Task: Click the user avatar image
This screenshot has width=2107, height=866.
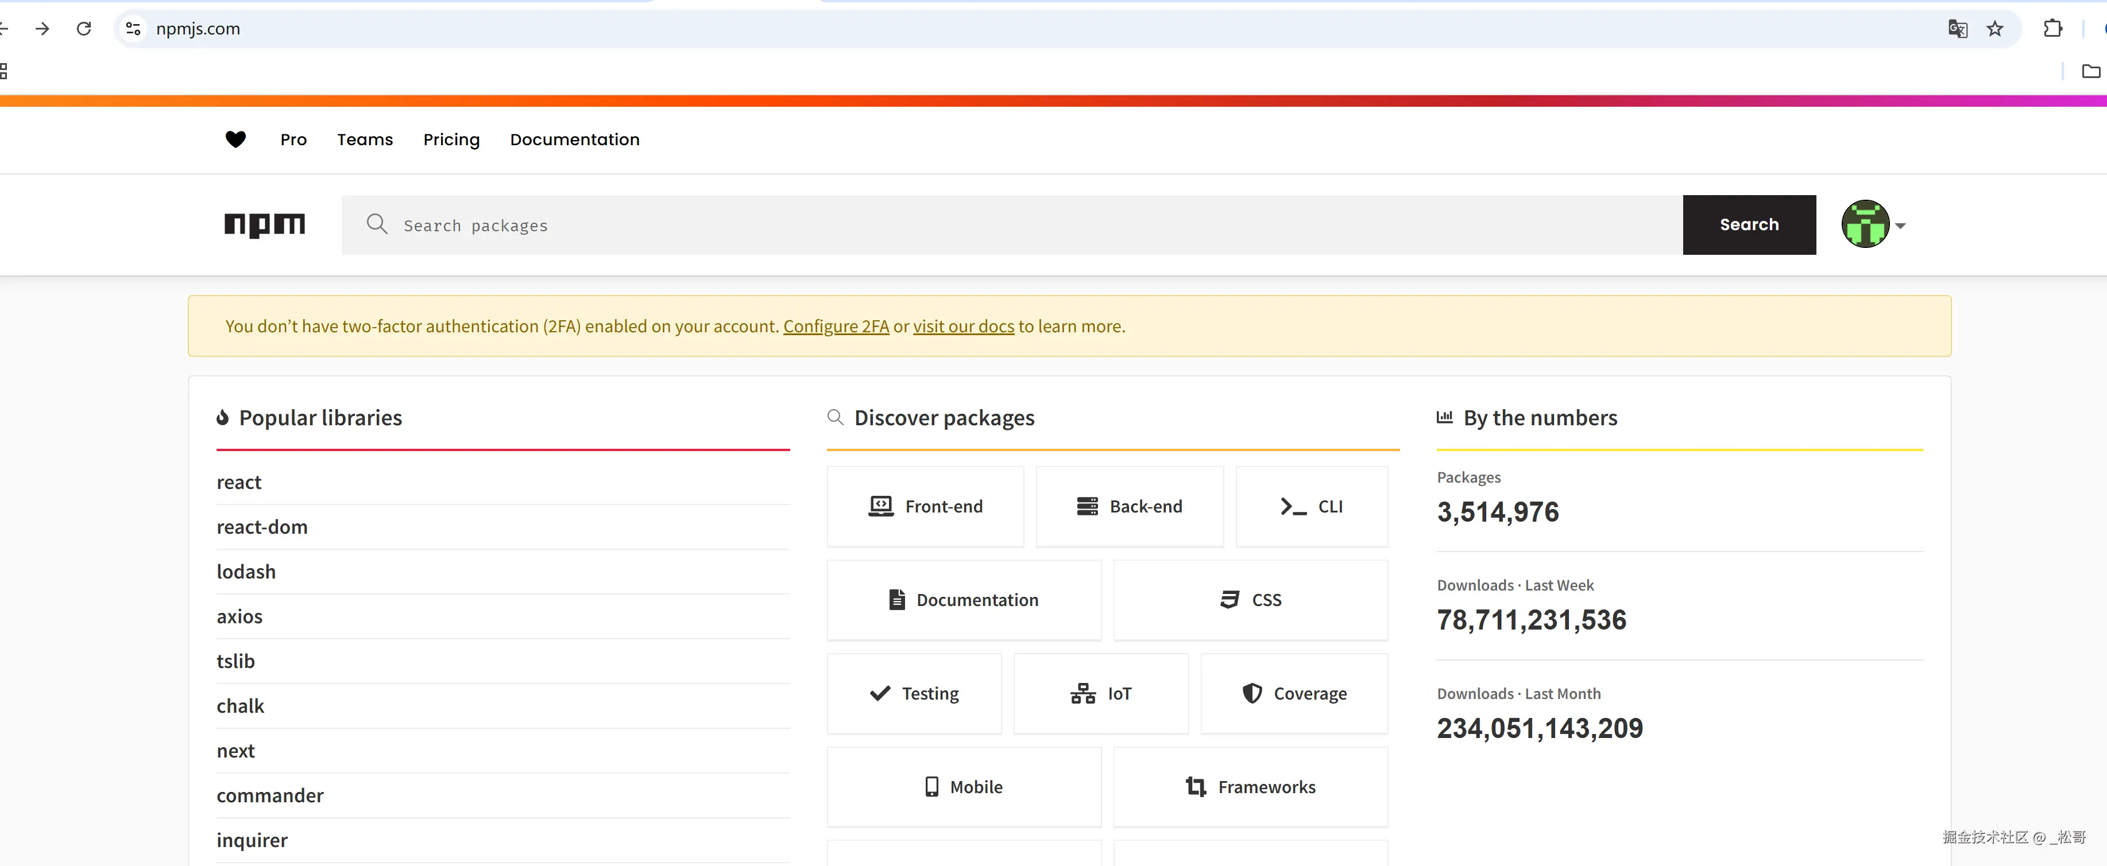Action: pos(1865,225)
